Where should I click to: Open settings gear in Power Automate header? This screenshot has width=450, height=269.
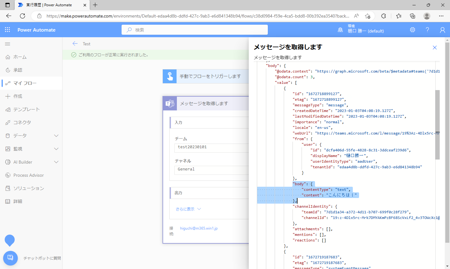(412, 30)
